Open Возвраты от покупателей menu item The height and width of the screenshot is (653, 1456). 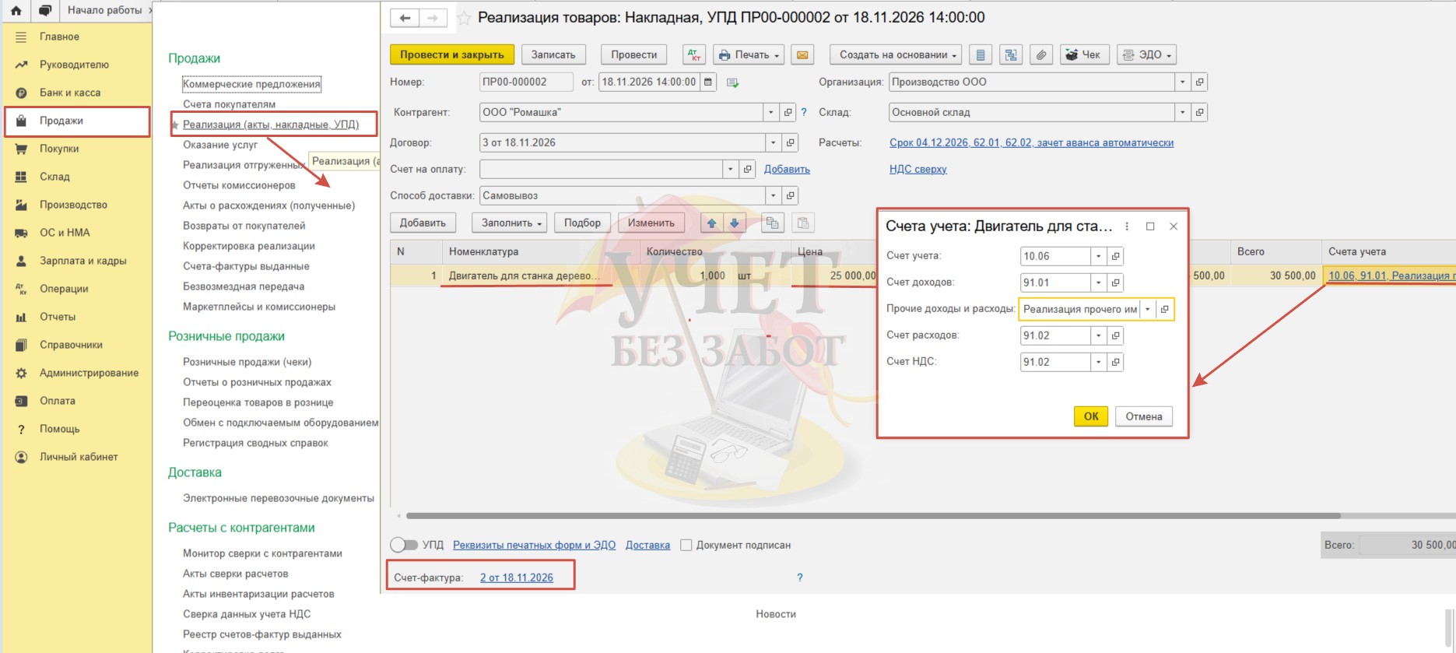(x=244, y=226)
